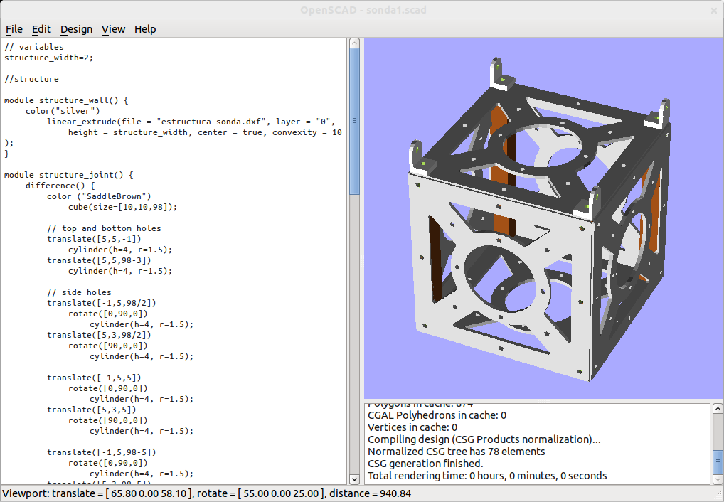Image resolution: width=724 pixels, height=502 pixels.
Task: Place cursor in the module structure_joint() line
Action: (68, 175)
